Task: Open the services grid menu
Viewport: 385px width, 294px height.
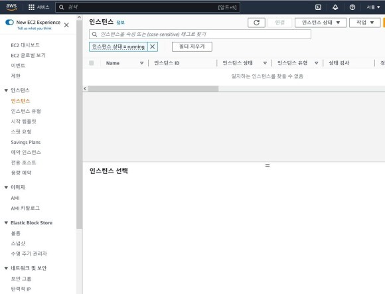Action: [x=31, y=7]
